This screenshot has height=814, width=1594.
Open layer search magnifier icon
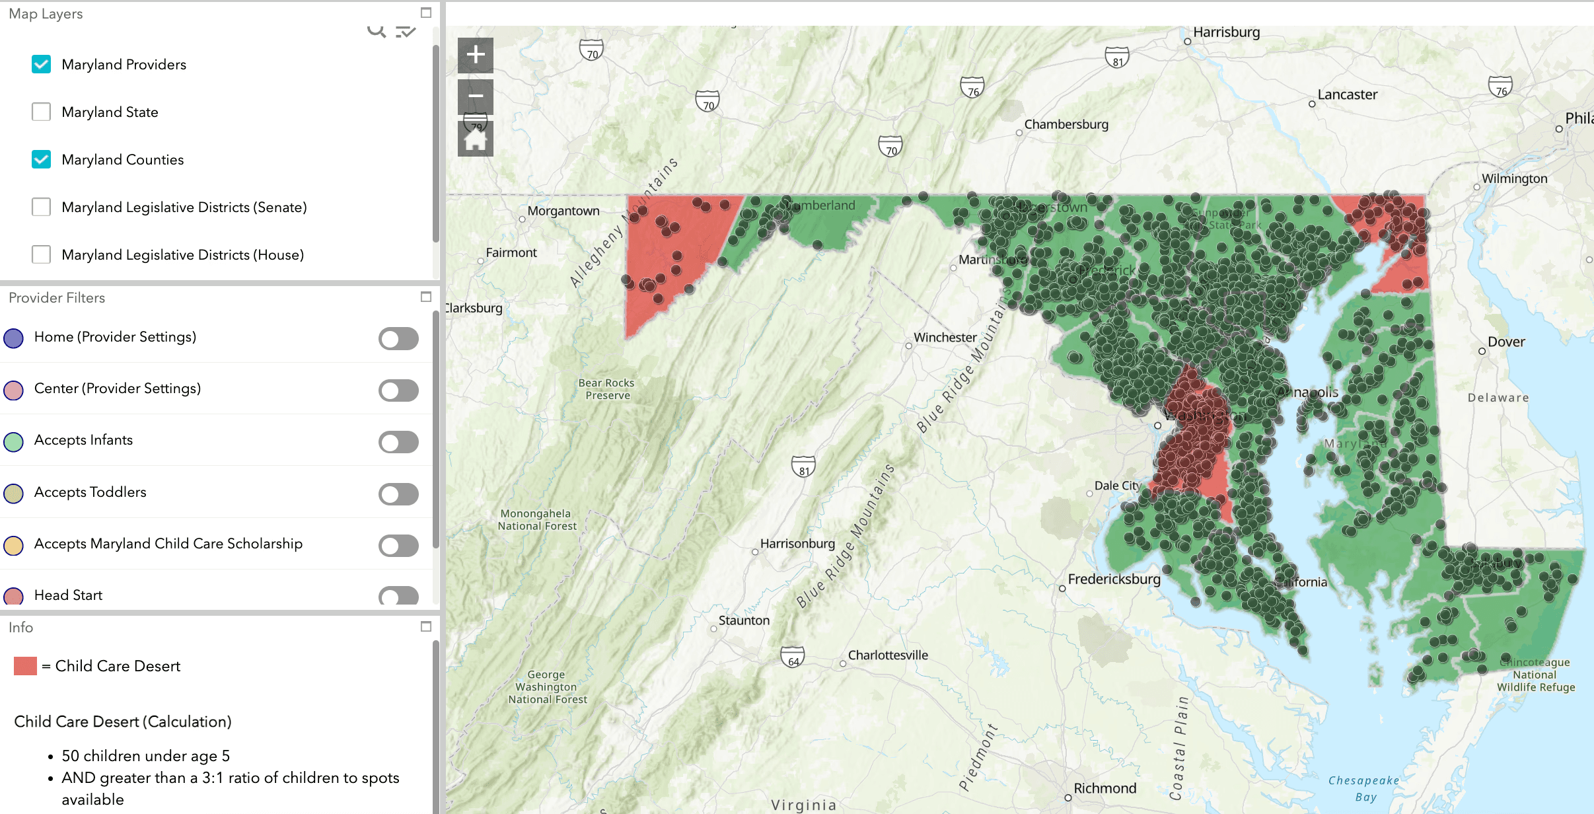(376, 30)
